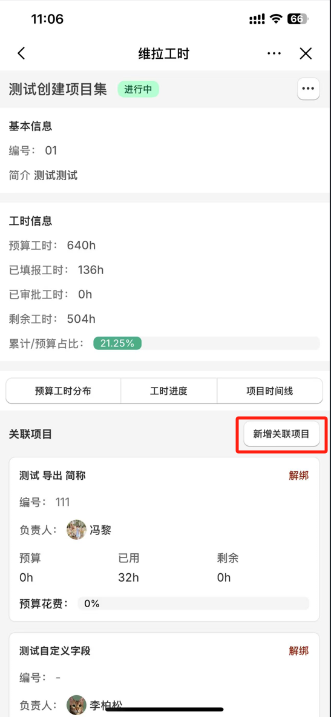The height and width of the screenshot is (717, 331).
Task: Tap 李柏松's cat avatar
Action: [76, 705]
